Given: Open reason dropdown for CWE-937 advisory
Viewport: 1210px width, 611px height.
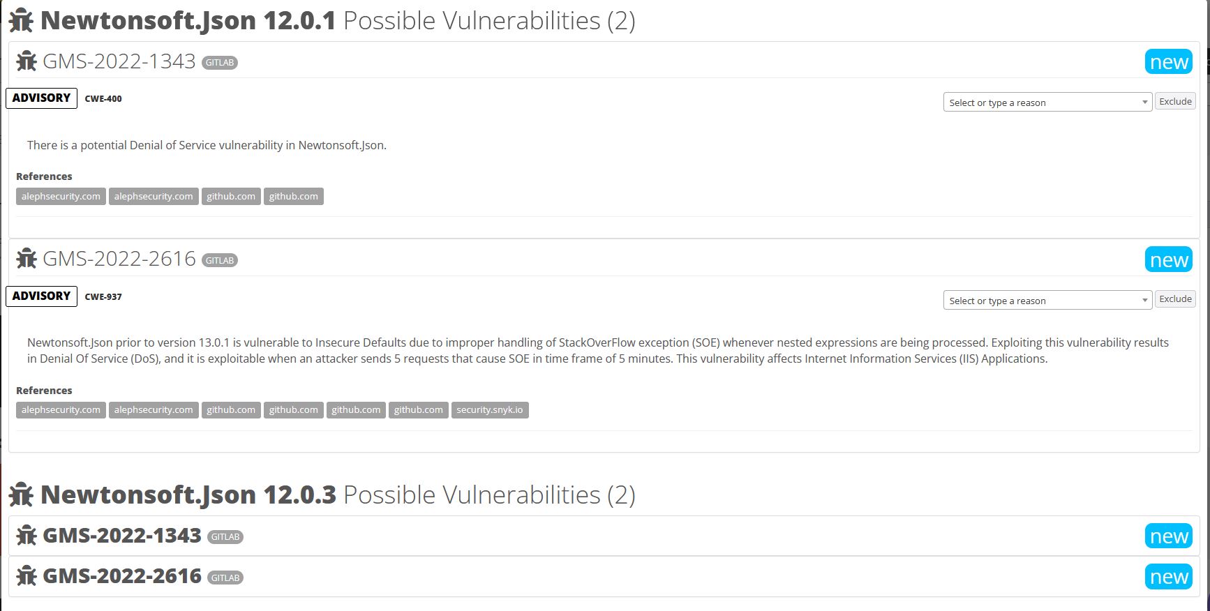Looking at the screenshot, I should pyautogui.click(x=1047, y=301).
